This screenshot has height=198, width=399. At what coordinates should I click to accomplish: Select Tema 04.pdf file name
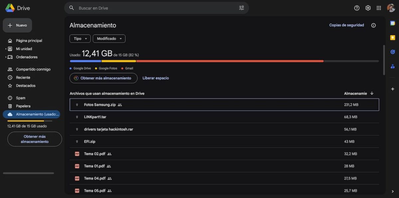[x=95, y=178]
